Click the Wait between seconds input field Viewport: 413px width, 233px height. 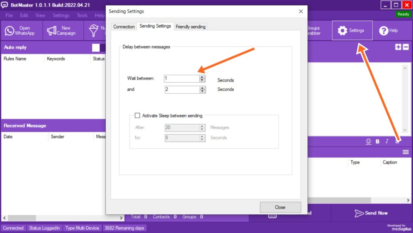point(181,79)
